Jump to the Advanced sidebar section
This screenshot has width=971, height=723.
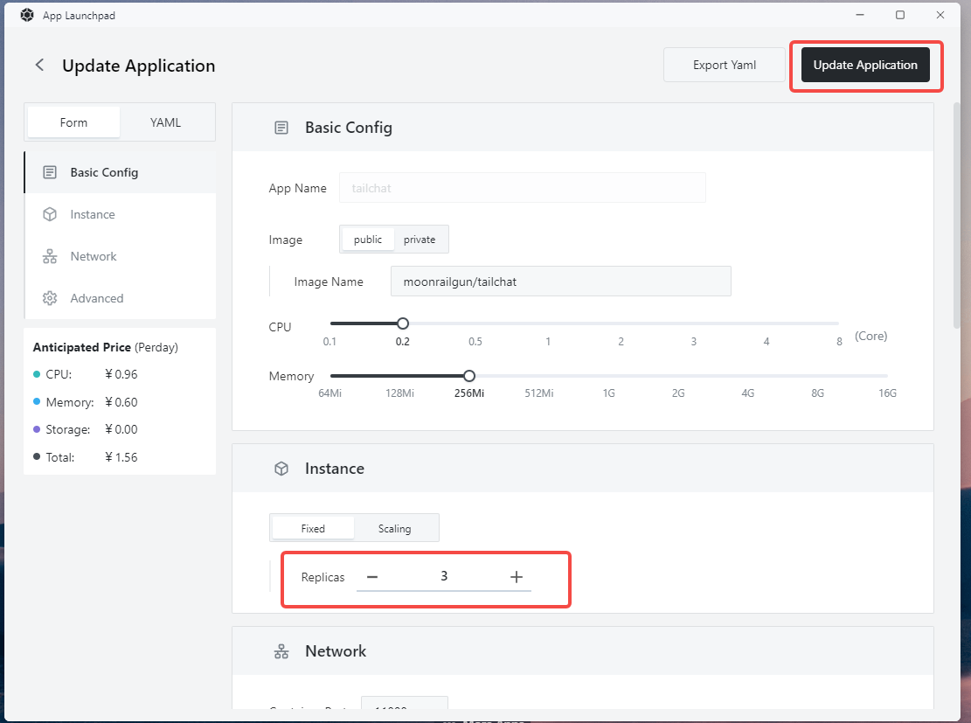(x=120, y=298)
